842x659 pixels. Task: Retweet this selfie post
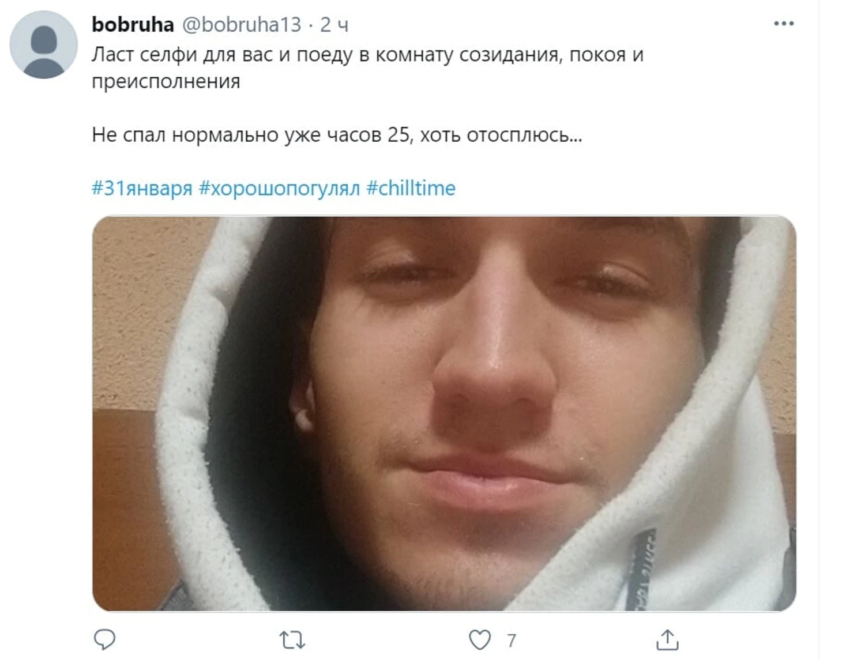(292, 640)
